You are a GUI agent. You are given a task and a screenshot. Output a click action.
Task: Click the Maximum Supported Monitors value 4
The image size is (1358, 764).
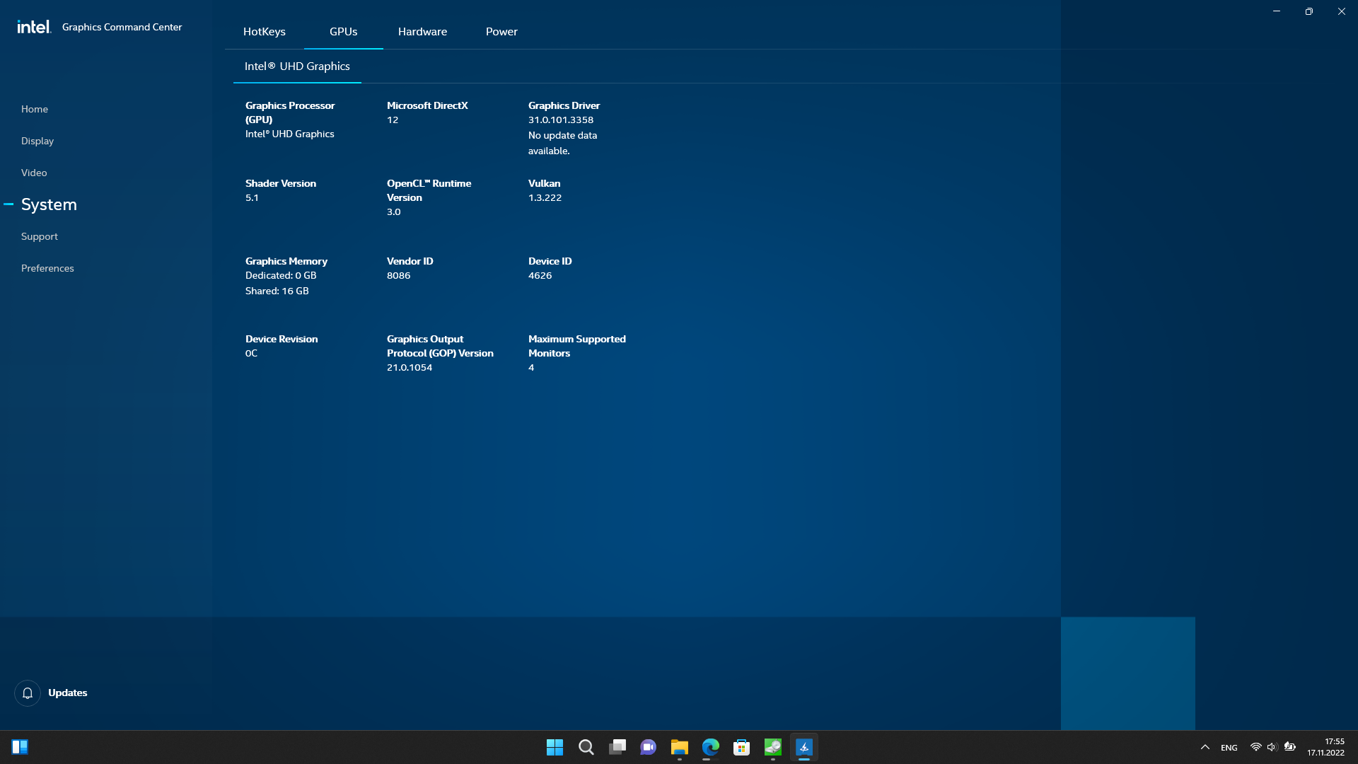pos(531,367)
